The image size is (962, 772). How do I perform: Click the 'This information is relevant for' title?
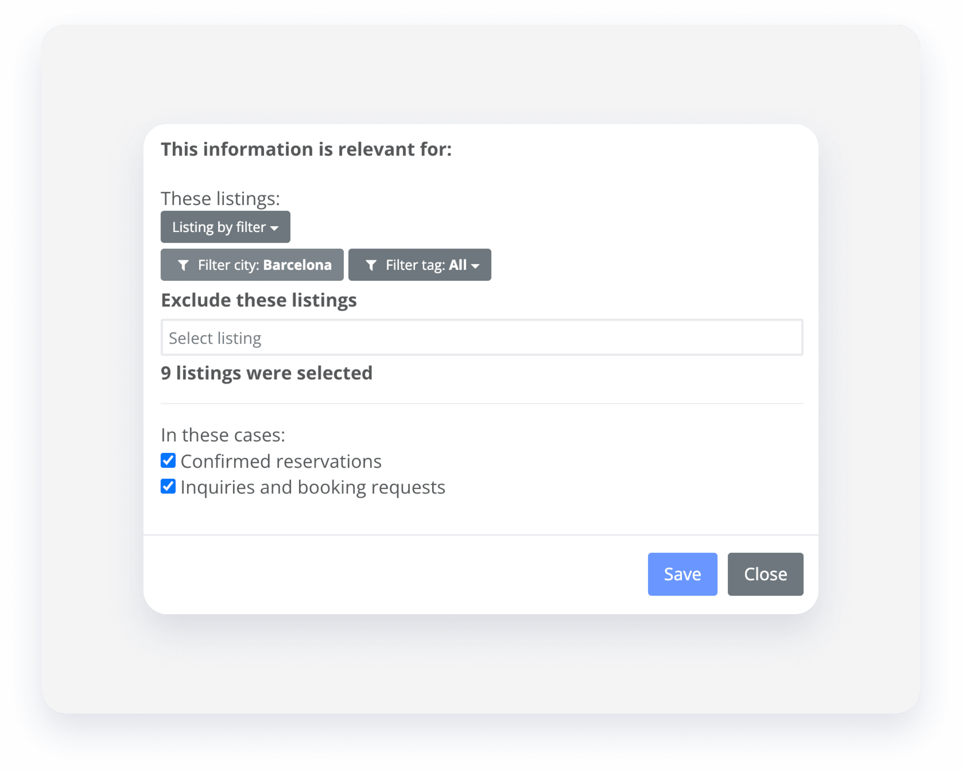306,150
